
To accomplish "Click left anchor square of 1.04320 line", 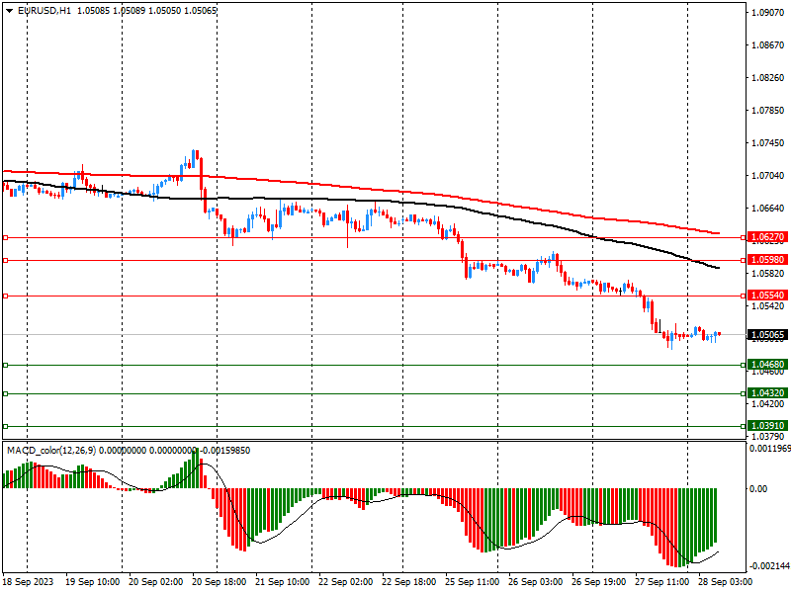I will click(6, 393).
